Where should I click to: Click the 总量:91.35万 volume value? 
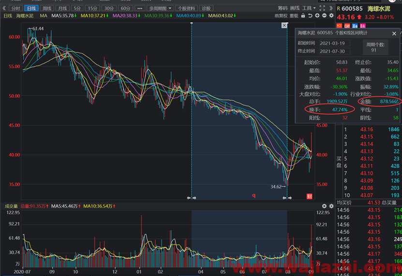click(x=34, y=206)
